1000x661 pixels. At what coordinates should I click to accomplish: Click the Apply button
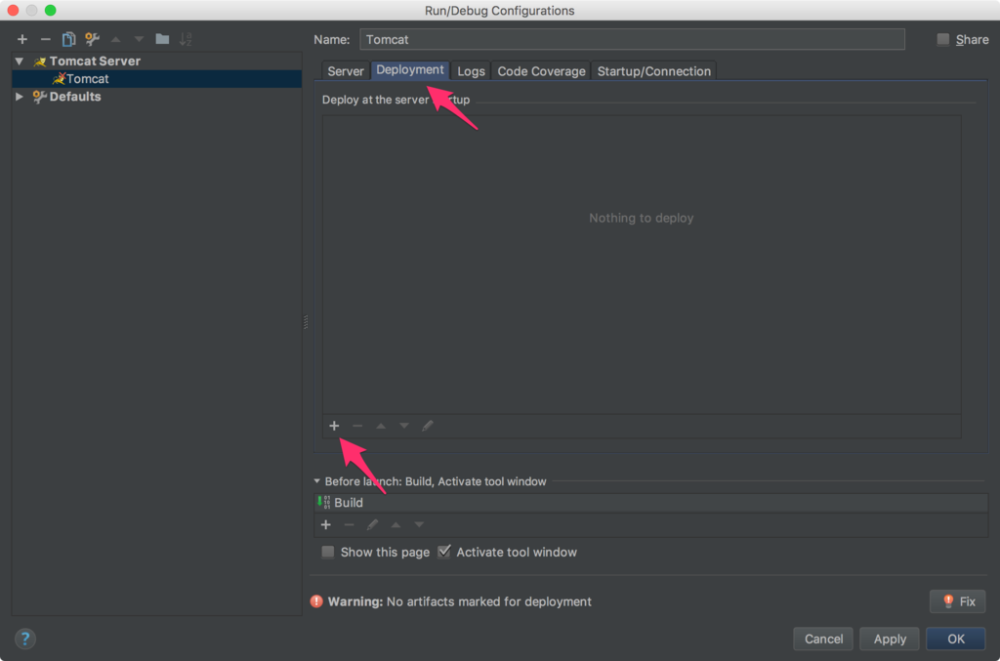[890, 639]
